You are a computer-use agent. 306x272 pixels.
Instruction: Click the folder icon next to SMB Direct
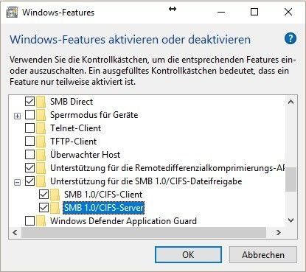(41, 102)
